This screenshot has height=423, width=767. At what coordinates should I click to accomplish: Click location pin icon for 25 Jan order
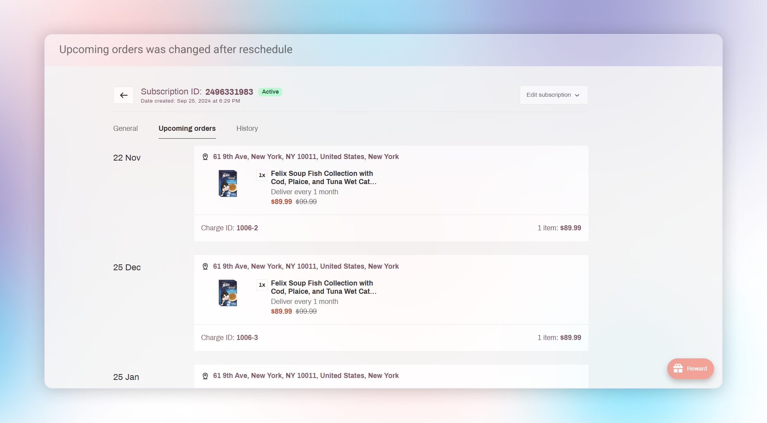click(205, 376)
